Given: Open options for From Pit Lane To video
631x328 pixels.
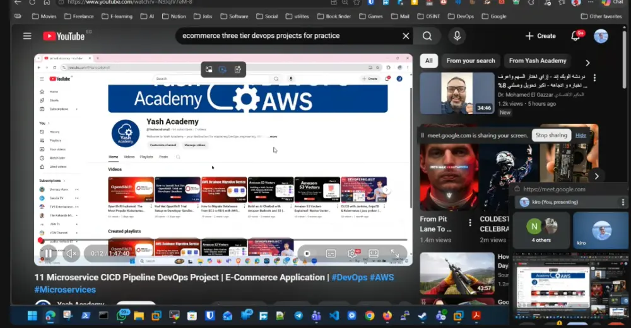Looking at the screenshot, I should click(x=469, y=222).
